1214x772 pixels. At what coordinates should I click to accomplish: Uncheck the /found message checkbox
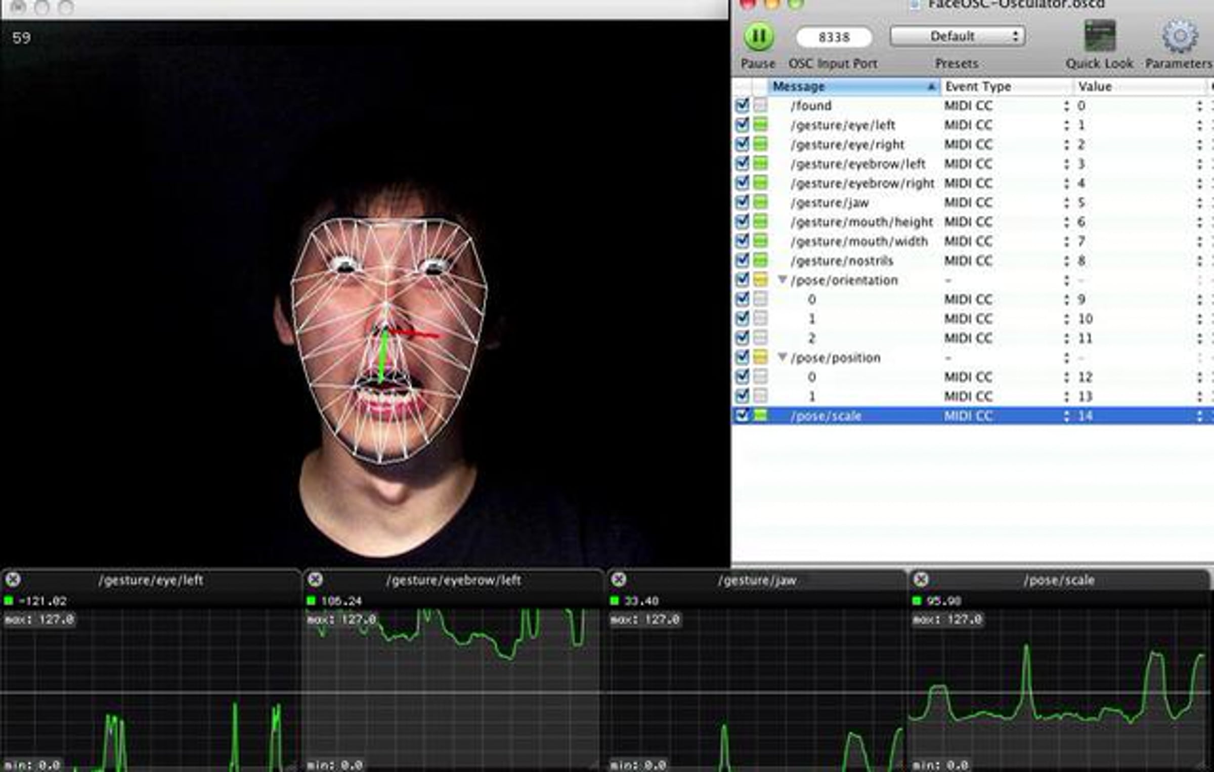tap(742, 105)
